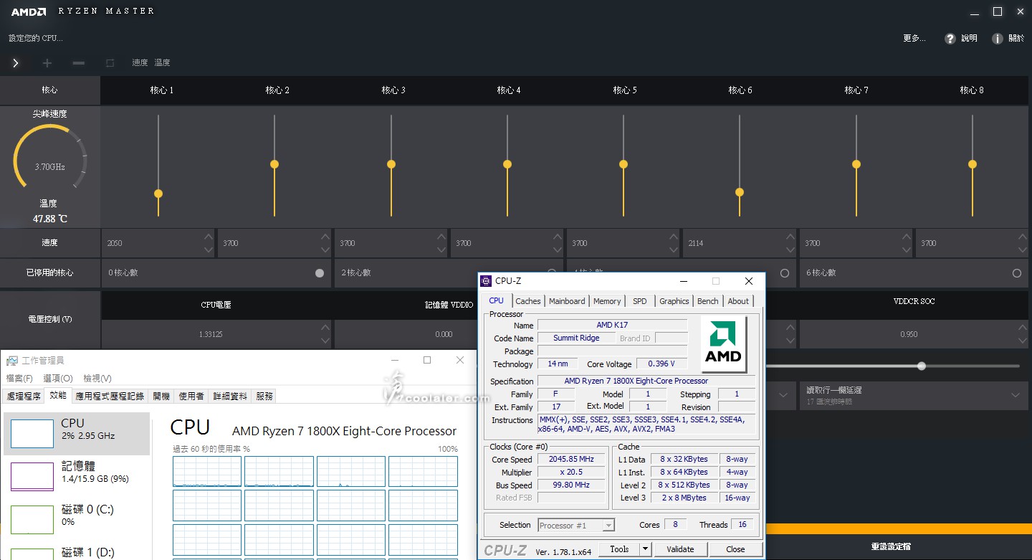The width and height of the screenshot is (1032, 560).
Task: Click the Close button in CPU-Z
Action: pos(735,549)
